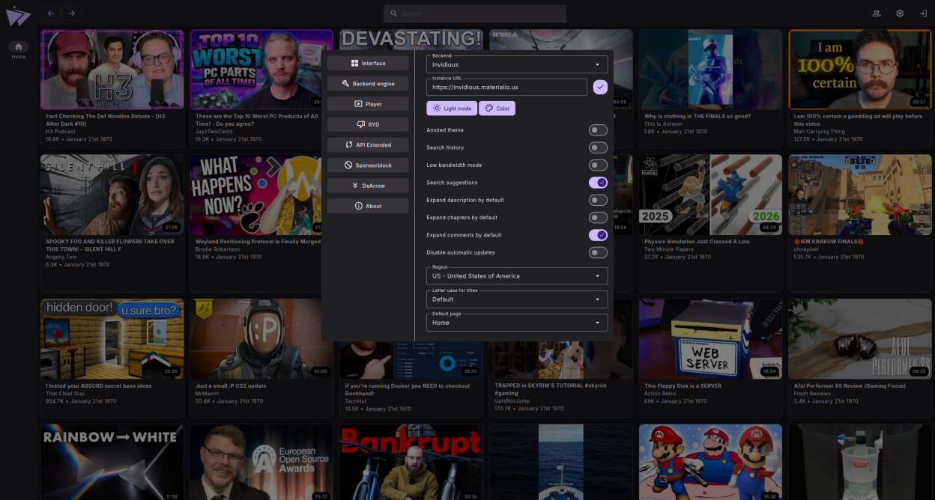Edit the Instance URL field
The width and height of the screenshot is (935, 500).
(x=506, y=87)
